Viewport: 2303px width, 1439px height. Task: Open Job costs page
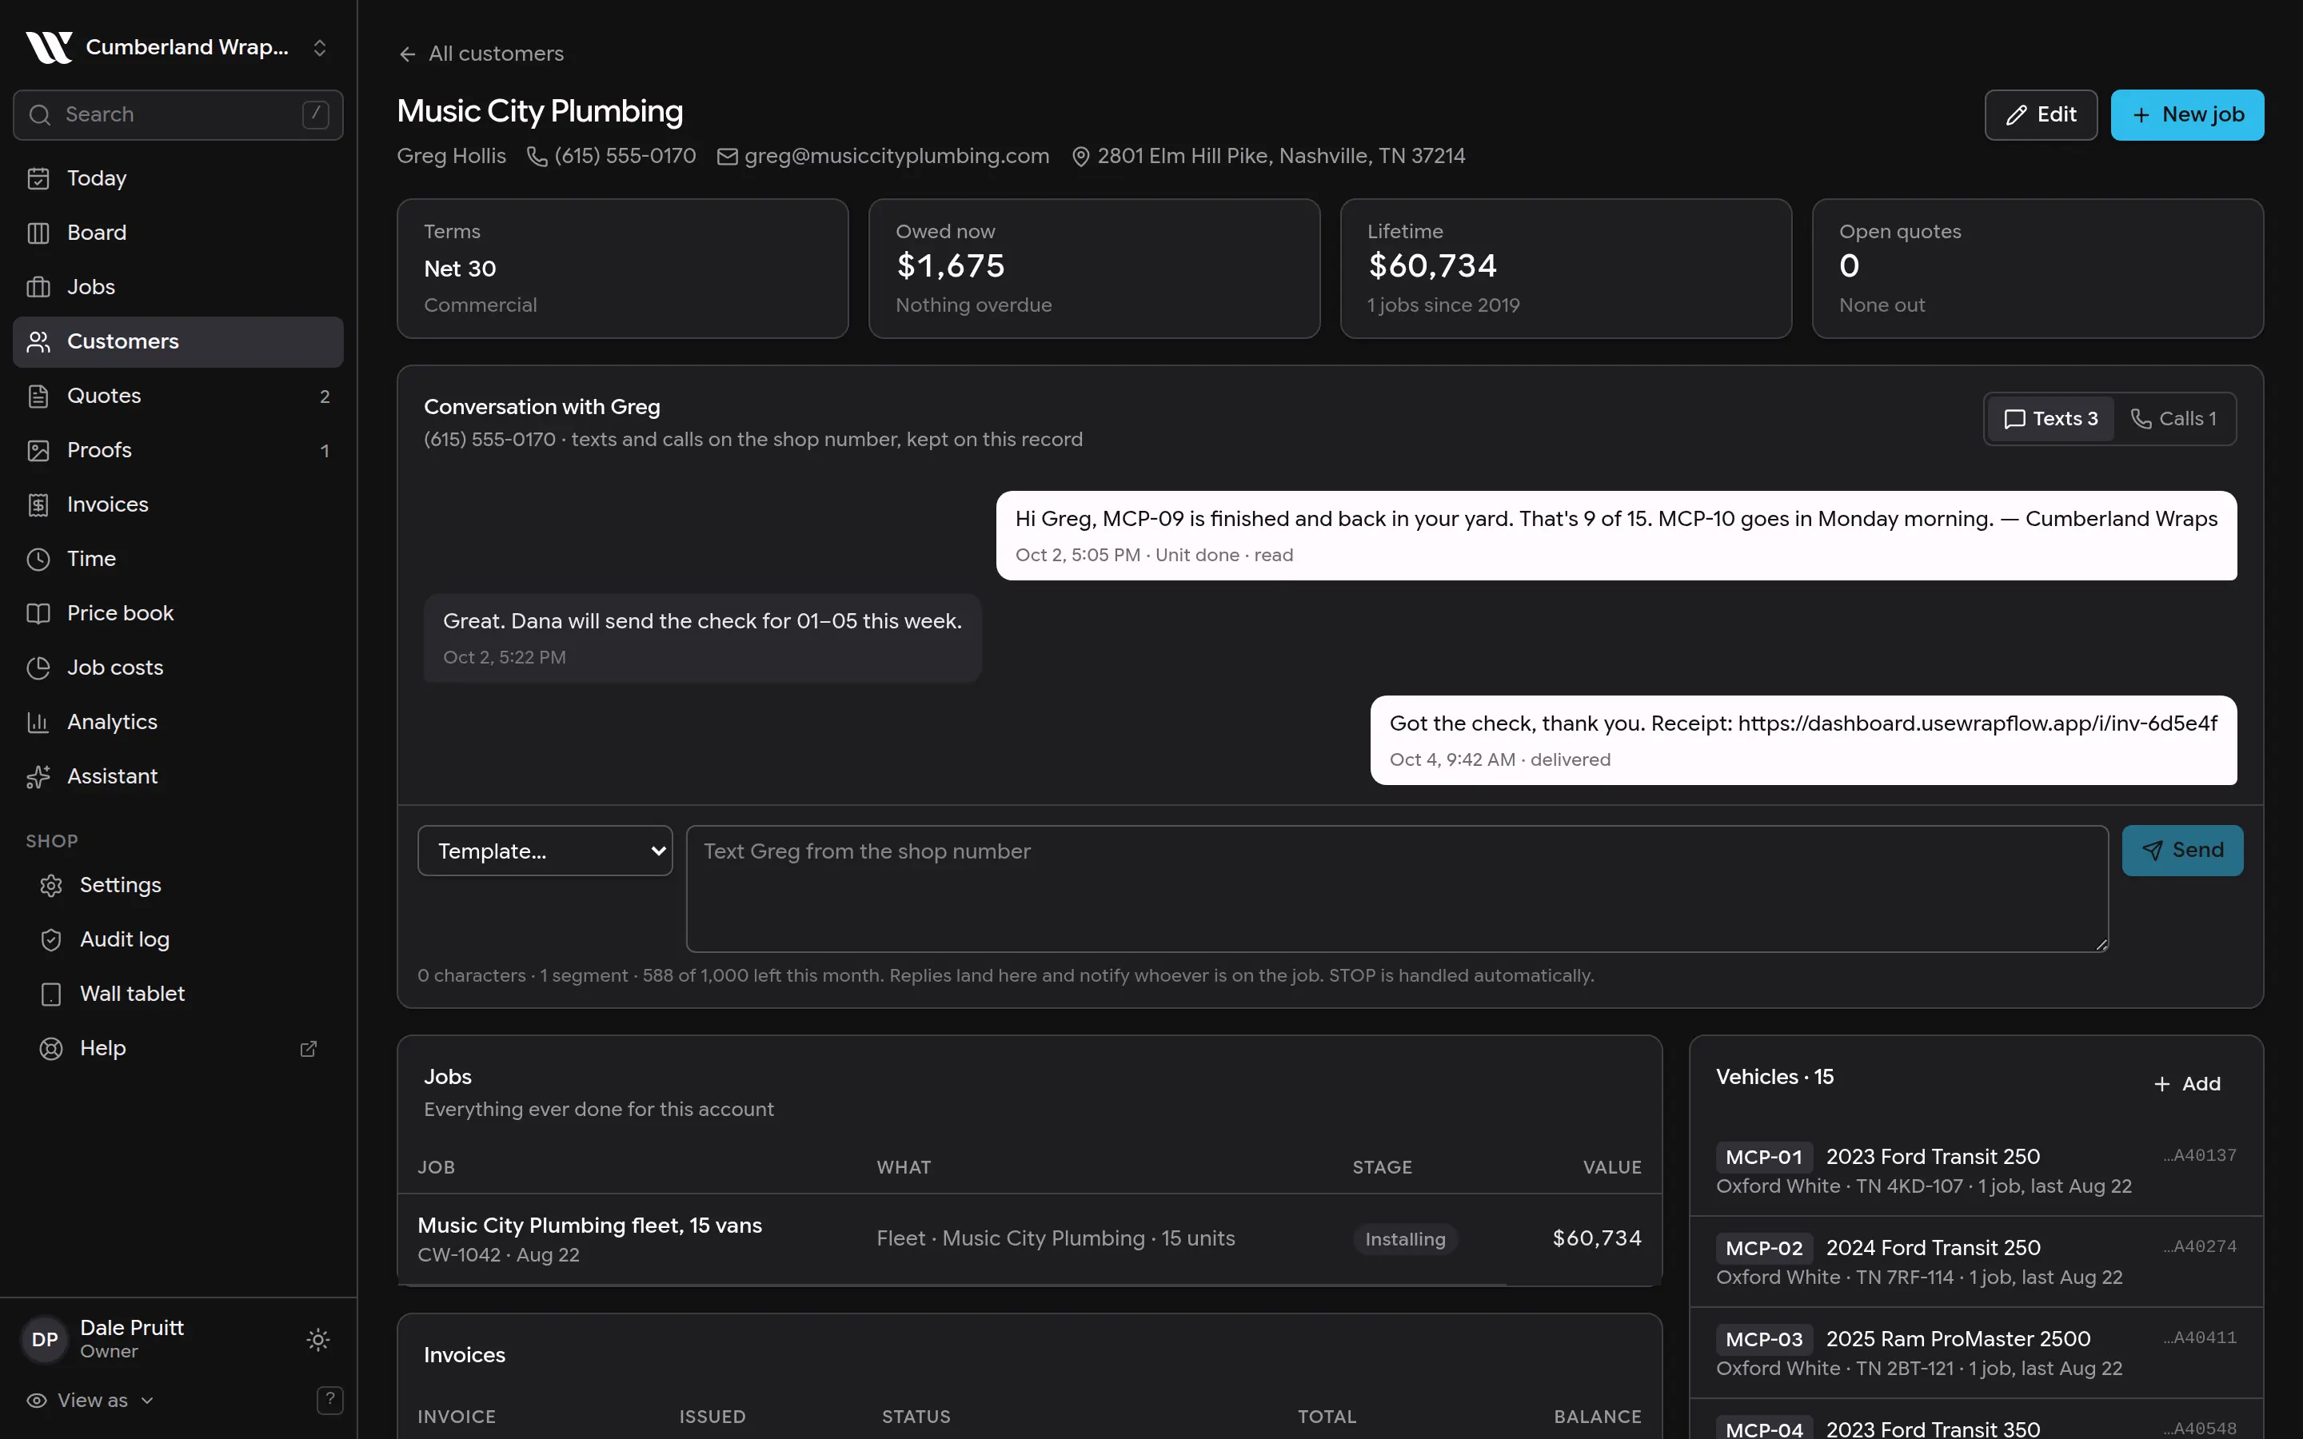pos(178,668)
